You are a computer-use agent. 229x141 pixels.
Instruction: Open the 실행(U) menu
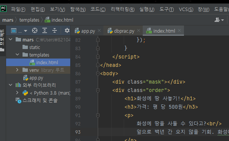point(147,9)
